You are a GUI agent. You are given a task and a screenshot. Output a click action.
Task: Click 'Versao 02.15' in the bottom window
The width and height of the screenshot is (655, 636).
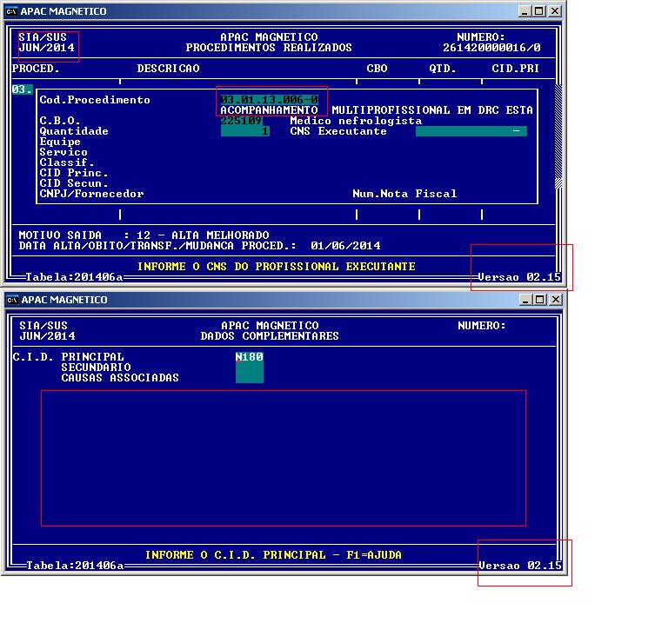tap(520, 565)
